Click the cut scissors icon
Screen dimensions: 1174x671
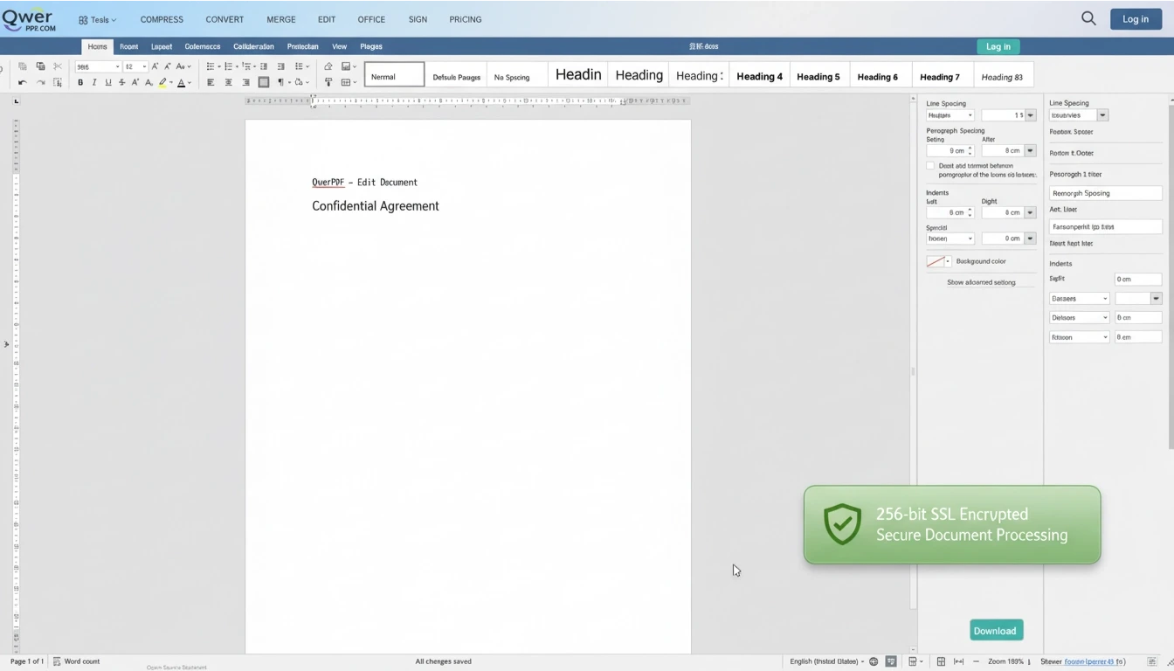58,66
